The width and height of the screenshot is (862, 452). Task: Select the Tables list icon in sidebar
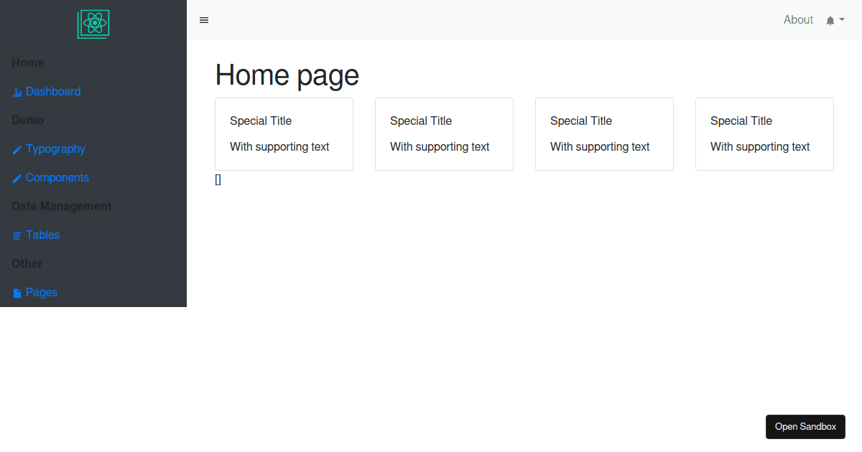click(16, 235)
